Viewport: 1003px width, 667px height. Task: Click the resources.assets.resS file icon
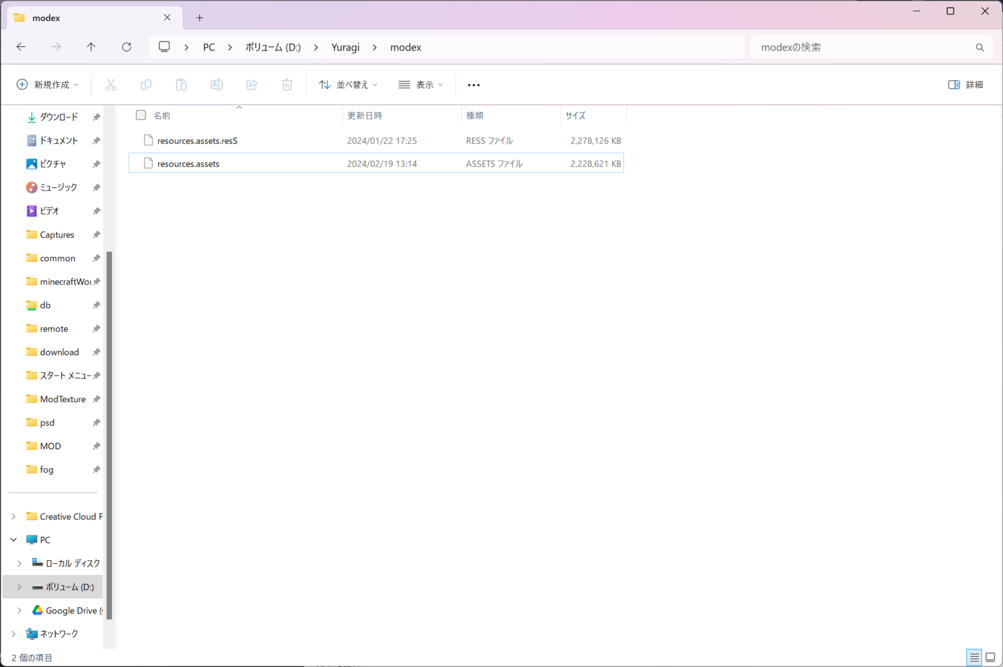pyautogui.click(x=148, y=140)
